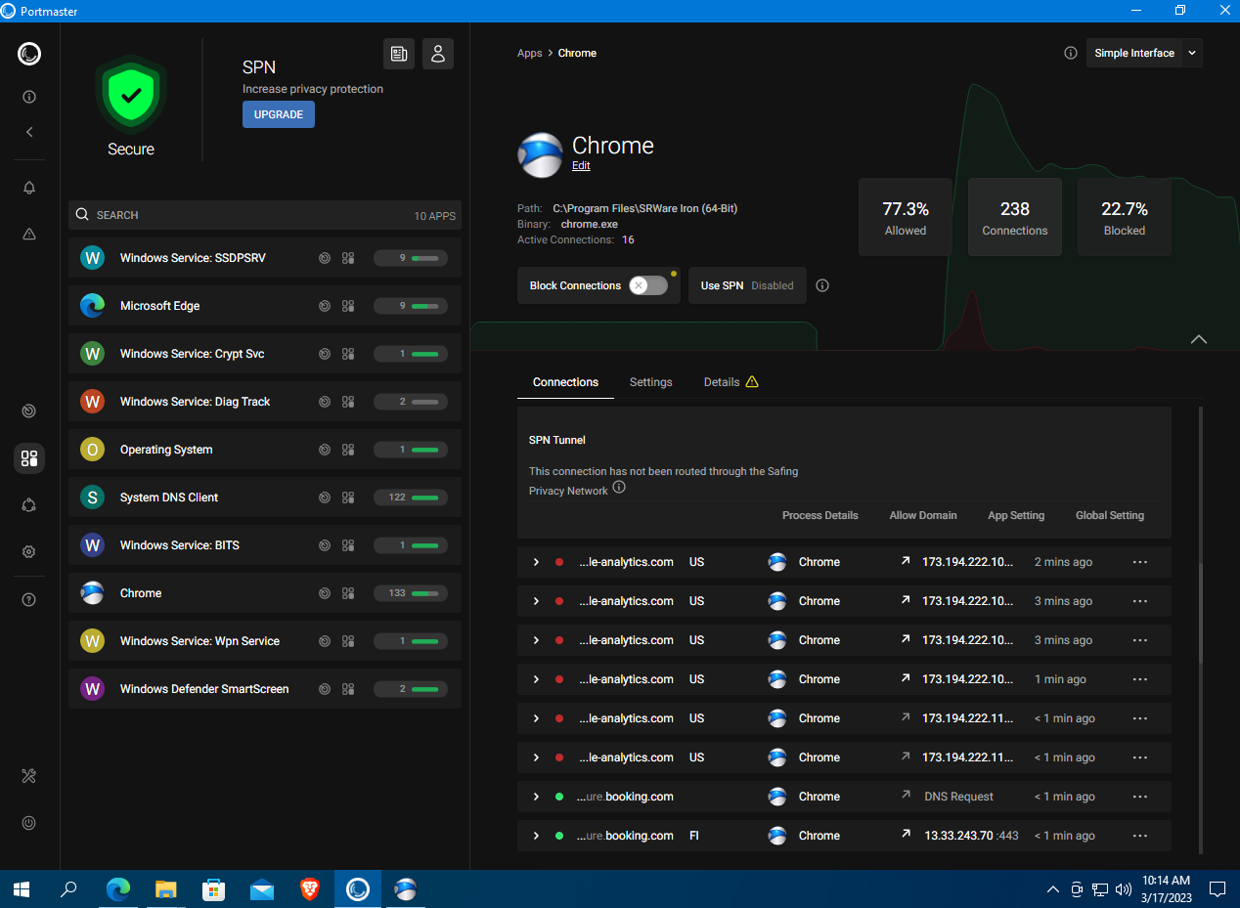Switch to the Connections tab
The height and width of the screenshot is (908, 1240).
tap(565, 382)
